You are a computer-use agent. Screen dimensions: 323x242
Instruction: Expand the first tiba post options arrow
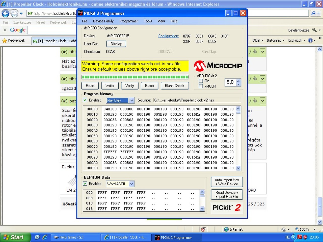263,52
